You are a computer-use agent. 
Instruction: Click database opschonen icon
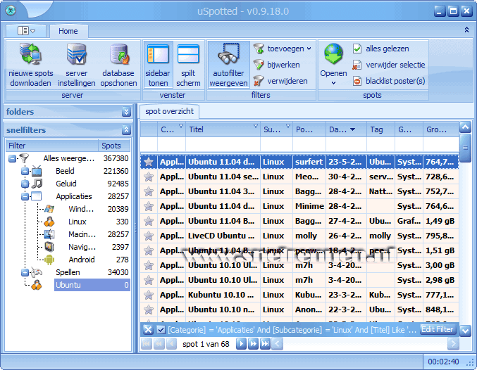[119, 54]
